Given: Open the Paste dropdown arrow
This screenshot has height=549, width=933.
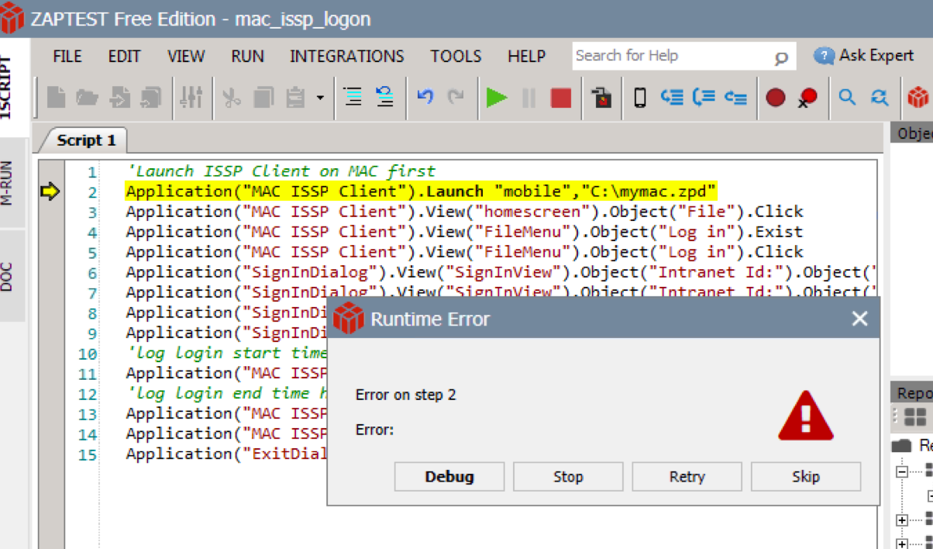Looking at the screenshot, I should pyautogui.click(x=320, y=98).
